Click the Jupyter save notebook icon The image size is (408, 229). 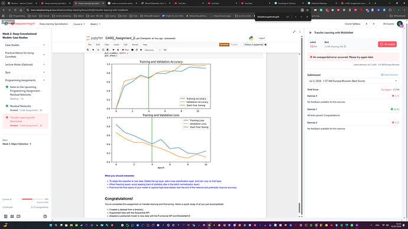click(88, 50)
